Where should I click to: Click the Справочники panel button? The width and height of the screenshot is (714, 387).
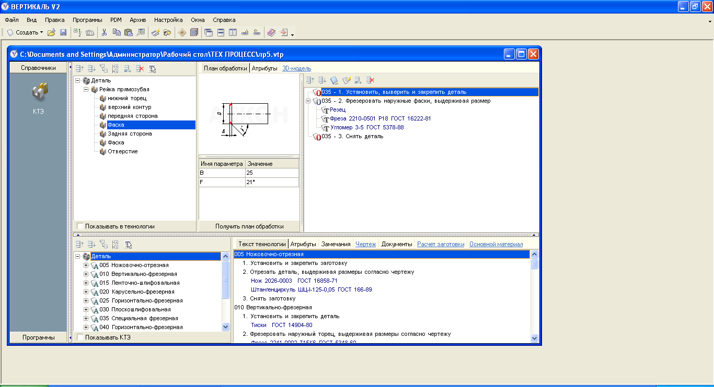[x=38, y=68]
